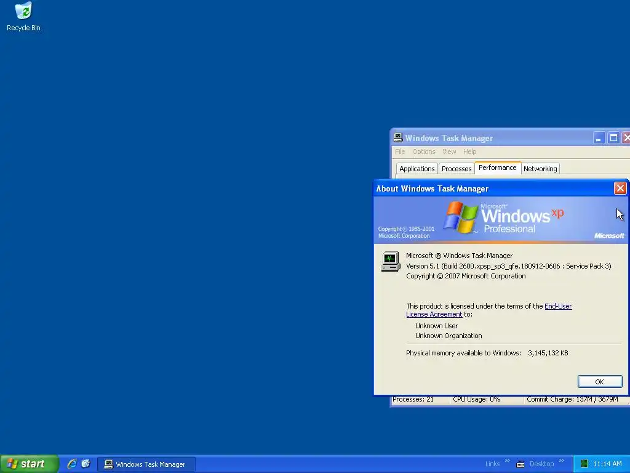Image resolution: width=630 pixels, height=473 pixels.
Task: Click OK in About dialog
Action: [x=599, y=382]
